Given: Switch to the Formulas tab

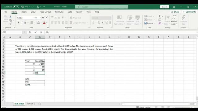Looking at the screenshot, I should click(59, 12).
